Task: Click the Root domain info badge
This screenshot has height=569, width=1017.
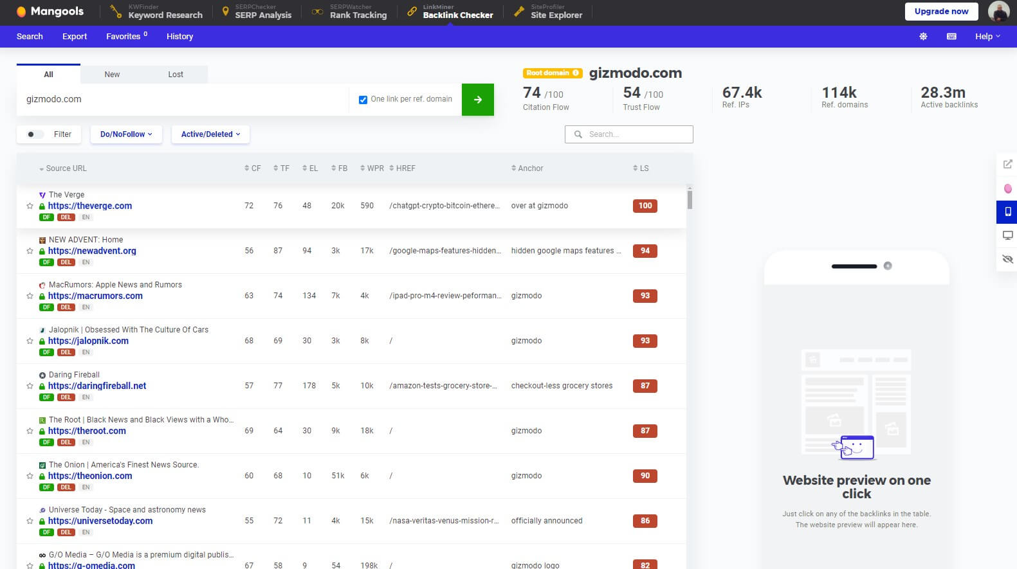Action: pyautogui.click(x=553, y=73)
